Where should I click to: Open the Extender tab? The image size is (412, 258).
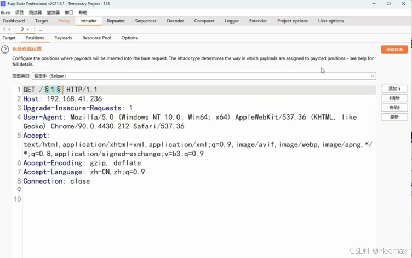point(258,21)
